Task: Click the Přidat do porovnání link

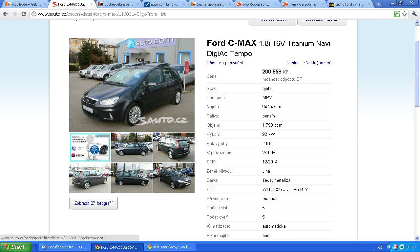Action: point(225,63)
